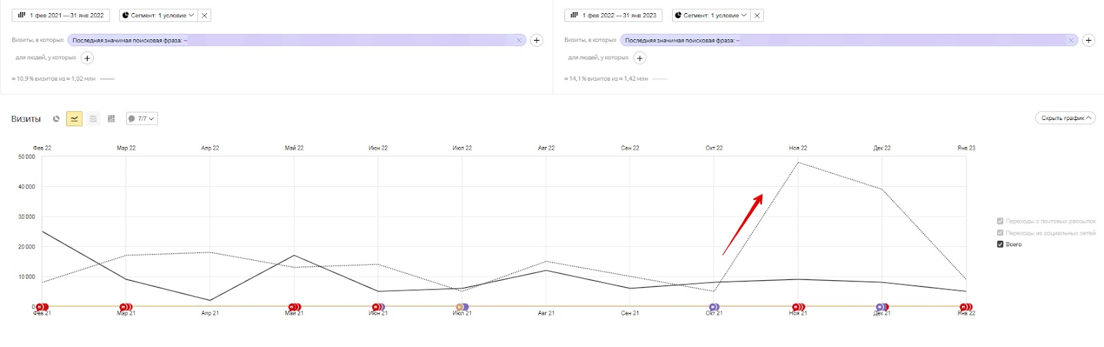
Task: Collapse chart with 'Скрыть график'
Action: 1065,118
